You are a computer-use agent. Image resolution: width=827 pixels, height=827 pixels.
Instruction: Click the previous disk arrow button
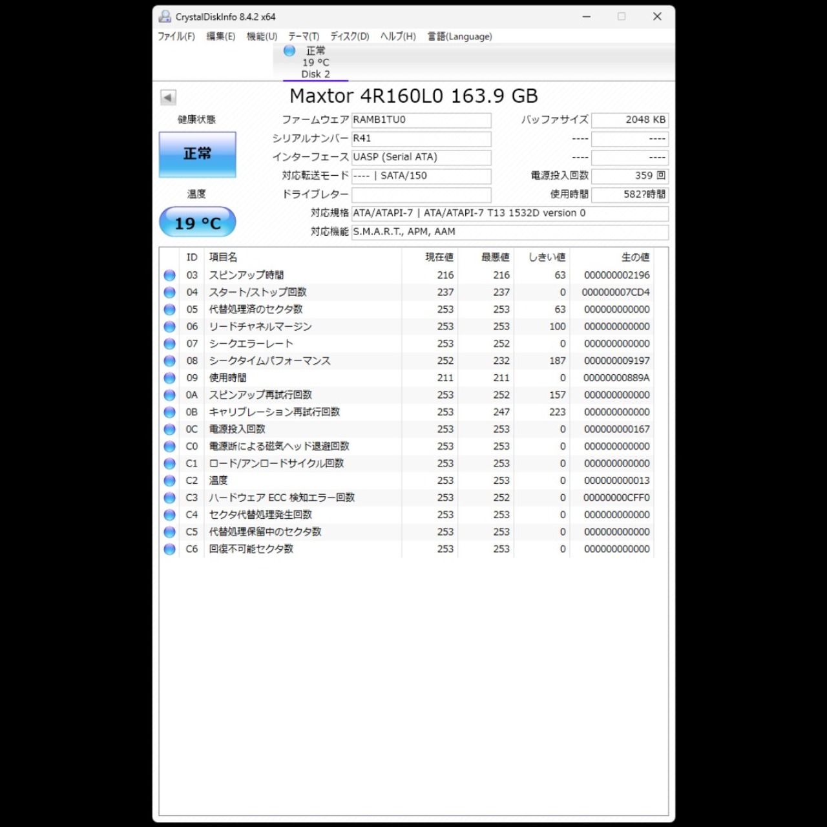coord(168,98)
